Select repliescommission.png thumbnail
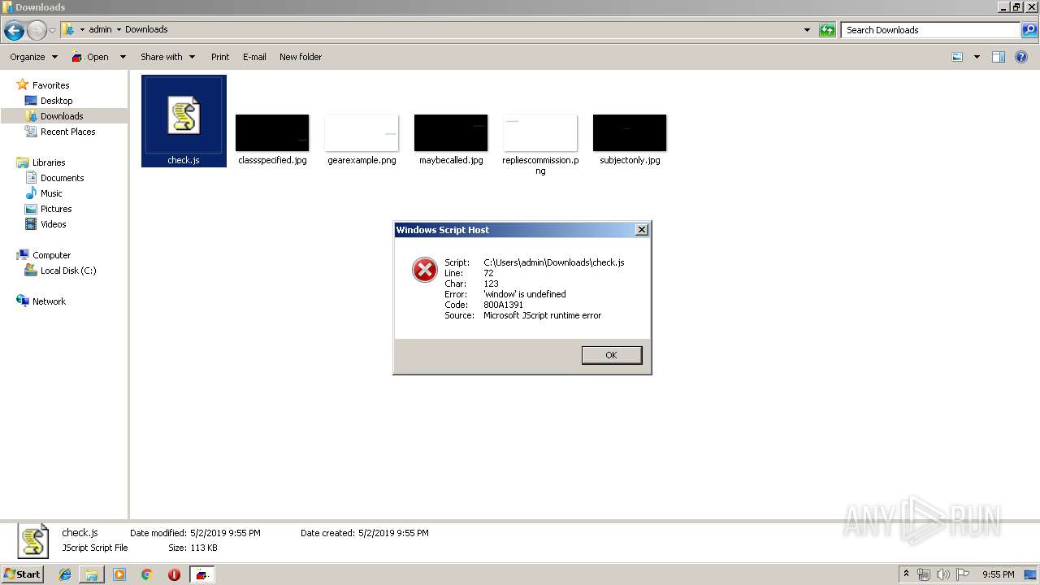Screen dimensions: 1040x585 click(x=540, y=132)
